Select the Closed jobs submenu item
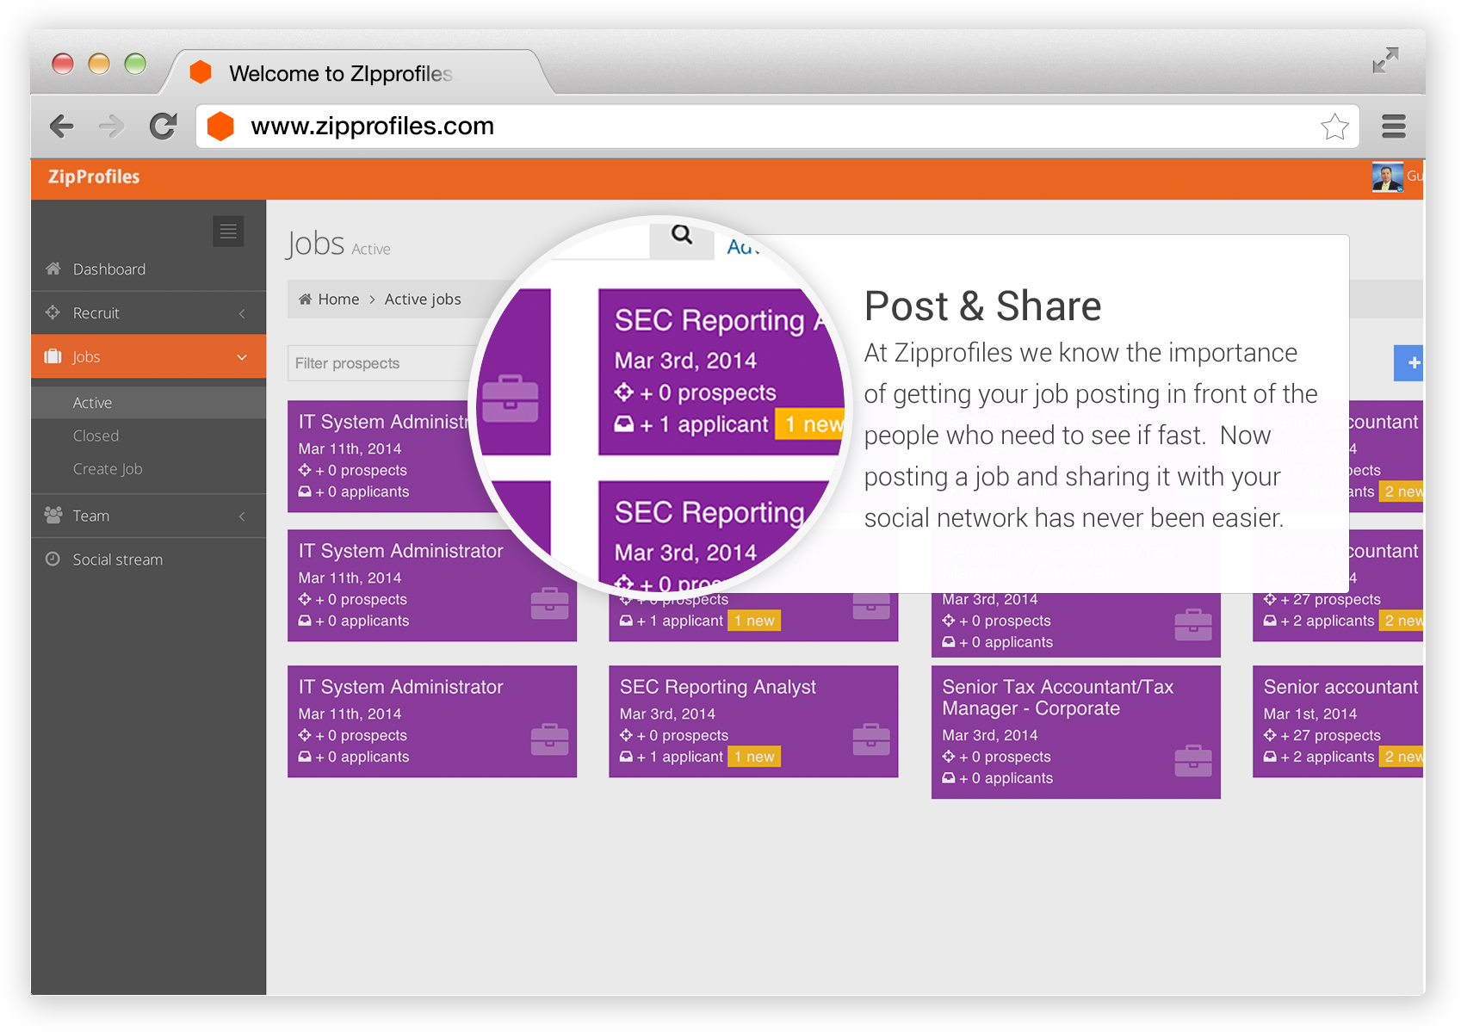 point(96,436)
